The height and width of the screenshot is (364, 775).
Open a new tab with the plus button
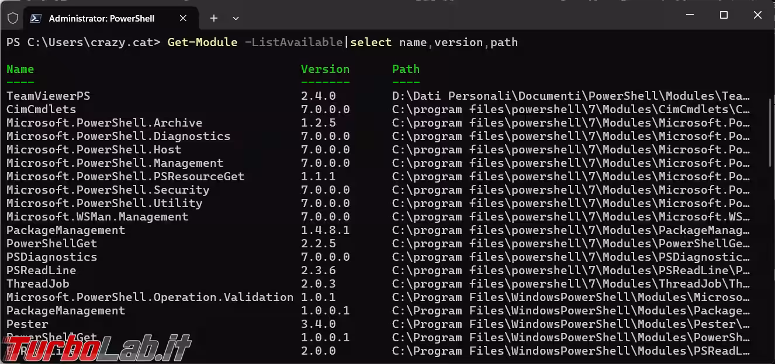pos(214,18)
